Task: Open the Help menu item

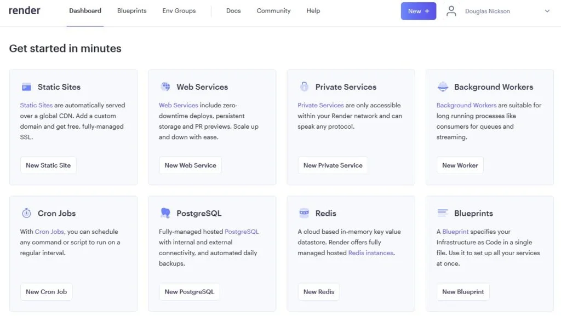Action: click(313, 11)
